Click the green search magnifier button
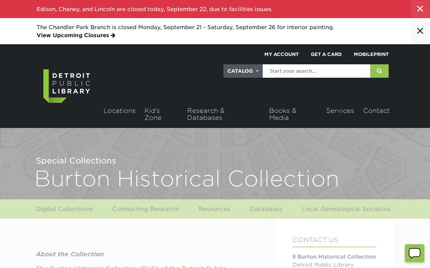 (379, 71)
